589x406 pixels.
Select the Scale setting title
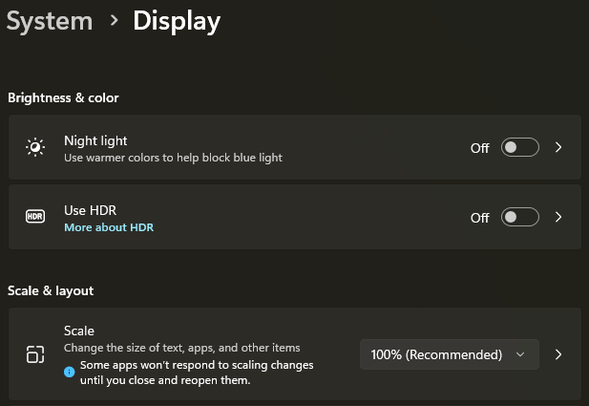[79, 331]
